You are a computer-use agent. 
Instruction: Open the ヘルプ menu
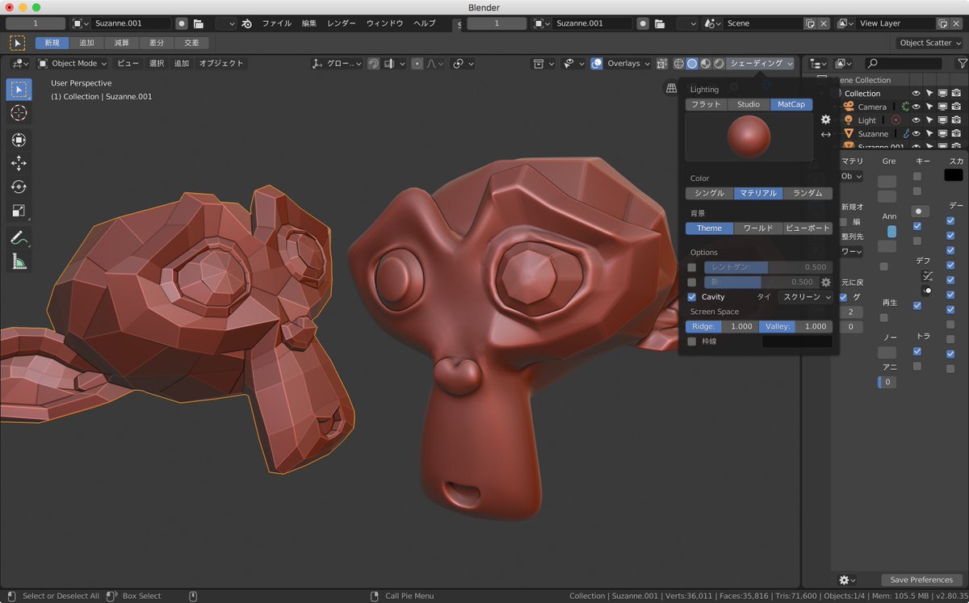[424, 23]
